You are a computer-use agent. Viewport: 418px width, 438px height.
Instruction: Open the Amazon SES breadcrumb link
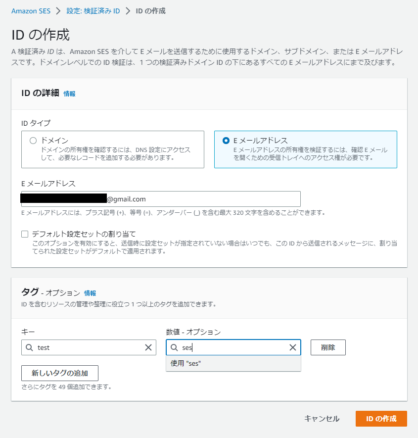point(31,11)
